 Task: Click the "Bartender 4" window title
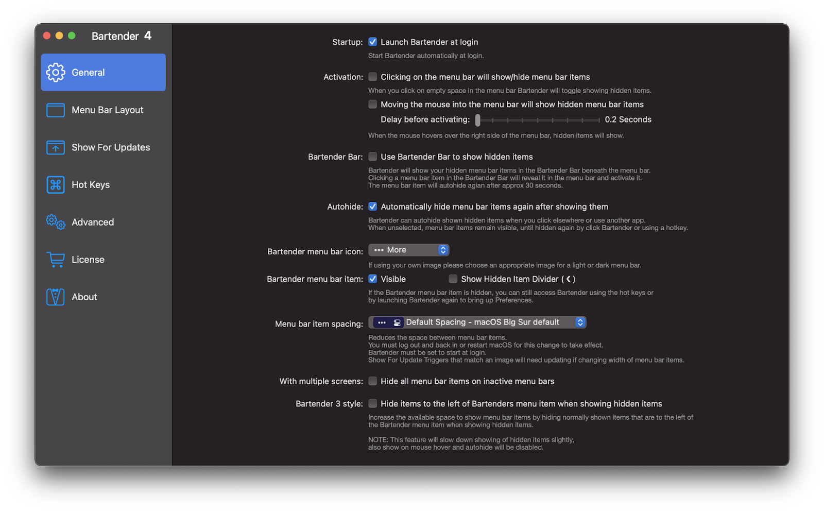click(122, 36)
